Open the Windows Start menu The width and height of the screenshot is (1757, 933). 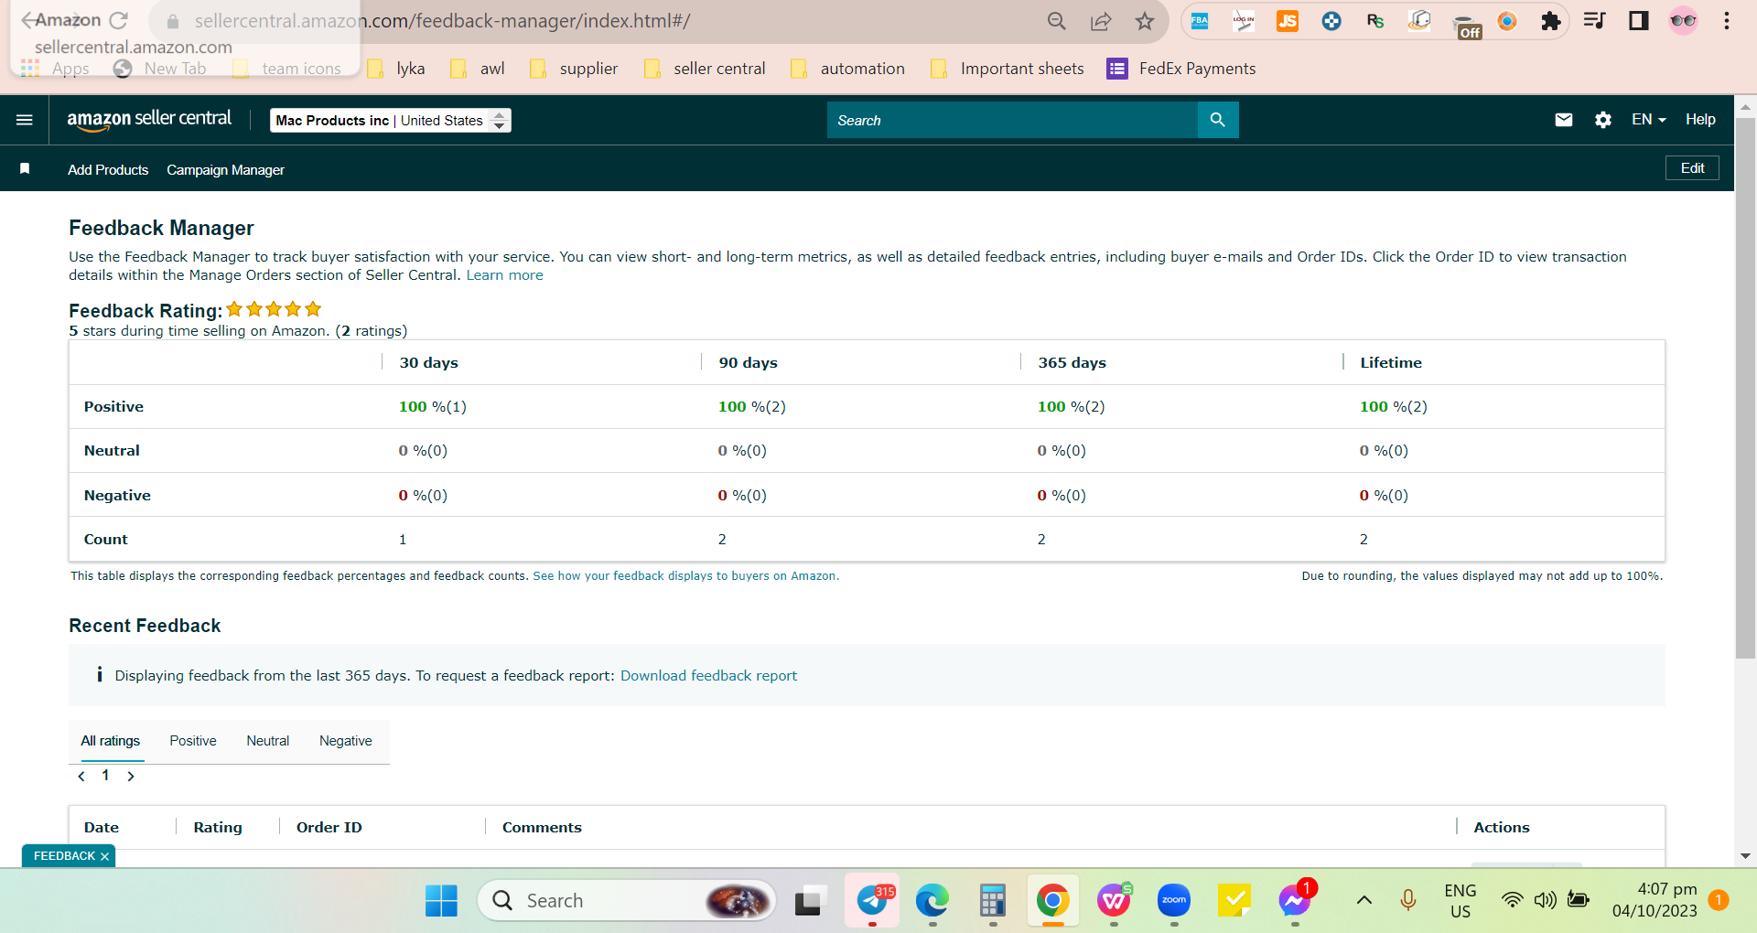point(441,901)
